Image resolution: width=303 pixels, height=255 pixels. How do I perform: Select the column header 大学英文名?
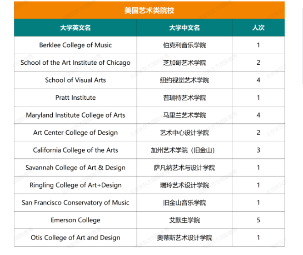75,28
